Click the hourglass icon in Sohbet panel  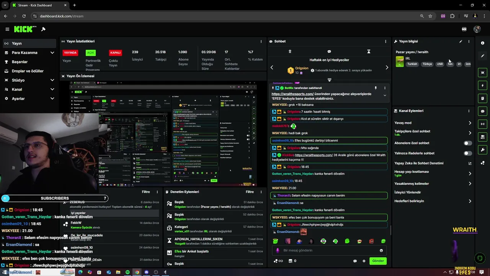click(369, 51)
